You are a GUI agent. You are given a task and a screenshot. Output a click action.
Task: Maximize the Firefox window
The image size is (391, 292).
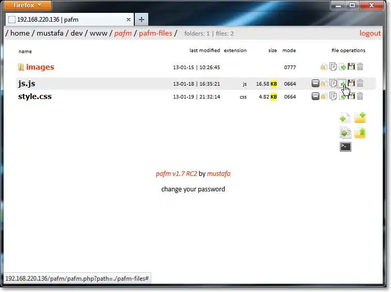click(x=352, y=5)
